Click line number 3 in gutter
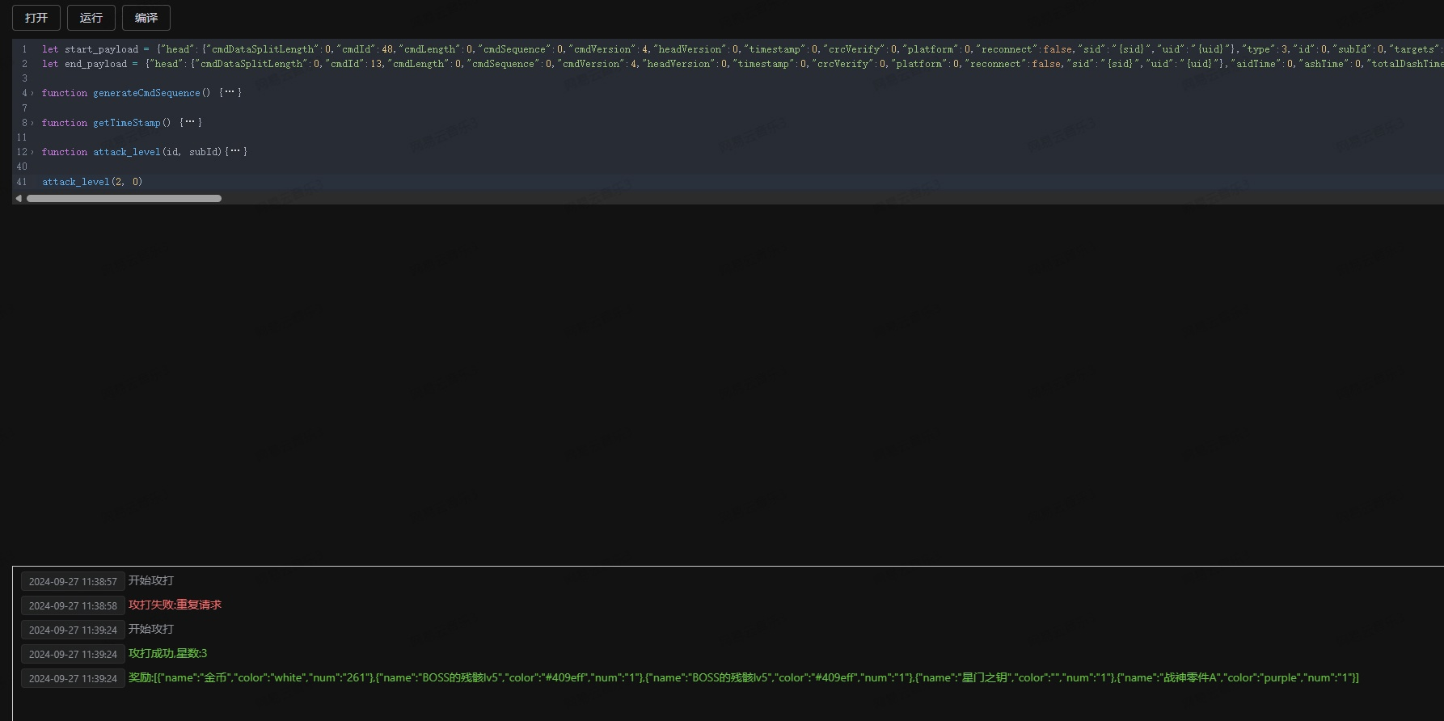This screenshot has height=721, width=1444. (24, 78)
